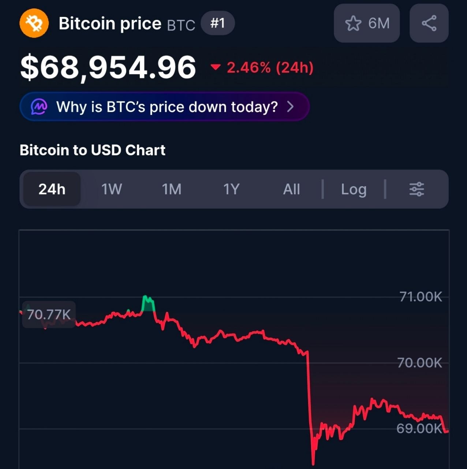Click the orange Bitcoin logo icon
Image resolution: width=467 pixels, height=469 pixels.
[34, 23]
